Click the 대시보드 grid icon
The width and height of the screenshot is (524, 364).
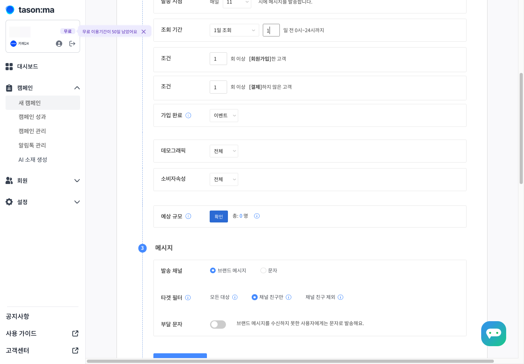pyautogui.click(x=9, y=67)
